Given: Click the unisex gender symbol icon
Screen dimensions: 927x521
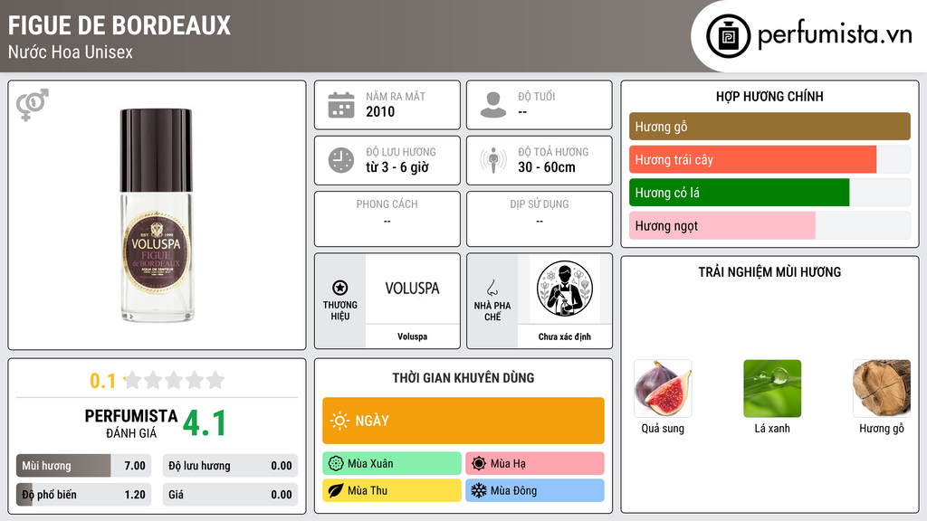Looking at the screenshot, I should tap(32, 105).
